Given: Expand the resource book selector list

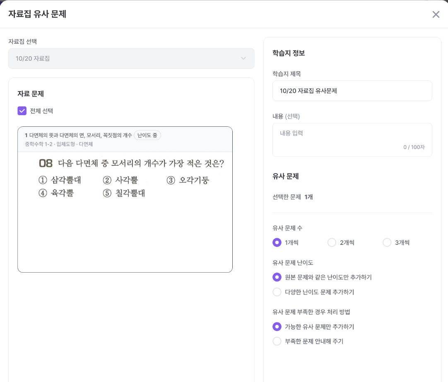Looking at the screenshot, I should coord(131,58).
